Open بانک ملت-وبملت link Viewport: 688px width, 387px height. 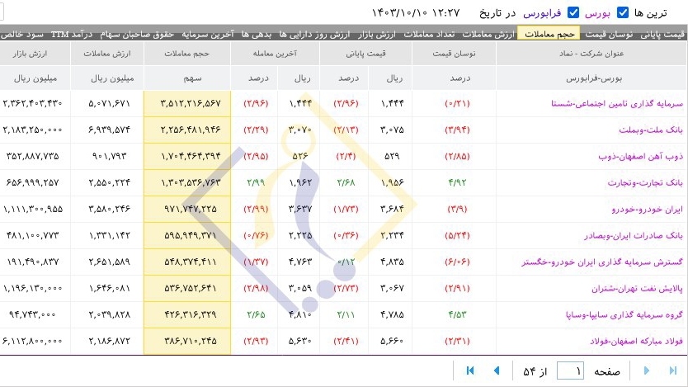point(651,130)
